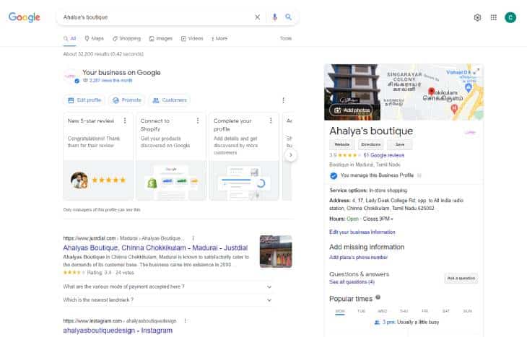Open the Connect to Shopify card

pyautogui.click(x=171, y=157)
